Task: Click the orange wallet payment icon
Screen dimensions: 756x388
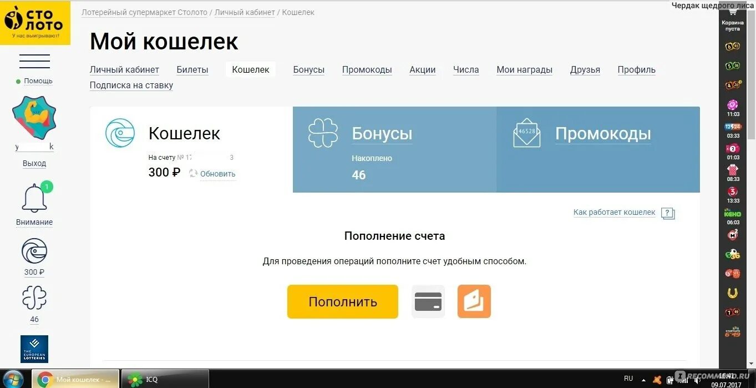Action: [x=474, y=301]
